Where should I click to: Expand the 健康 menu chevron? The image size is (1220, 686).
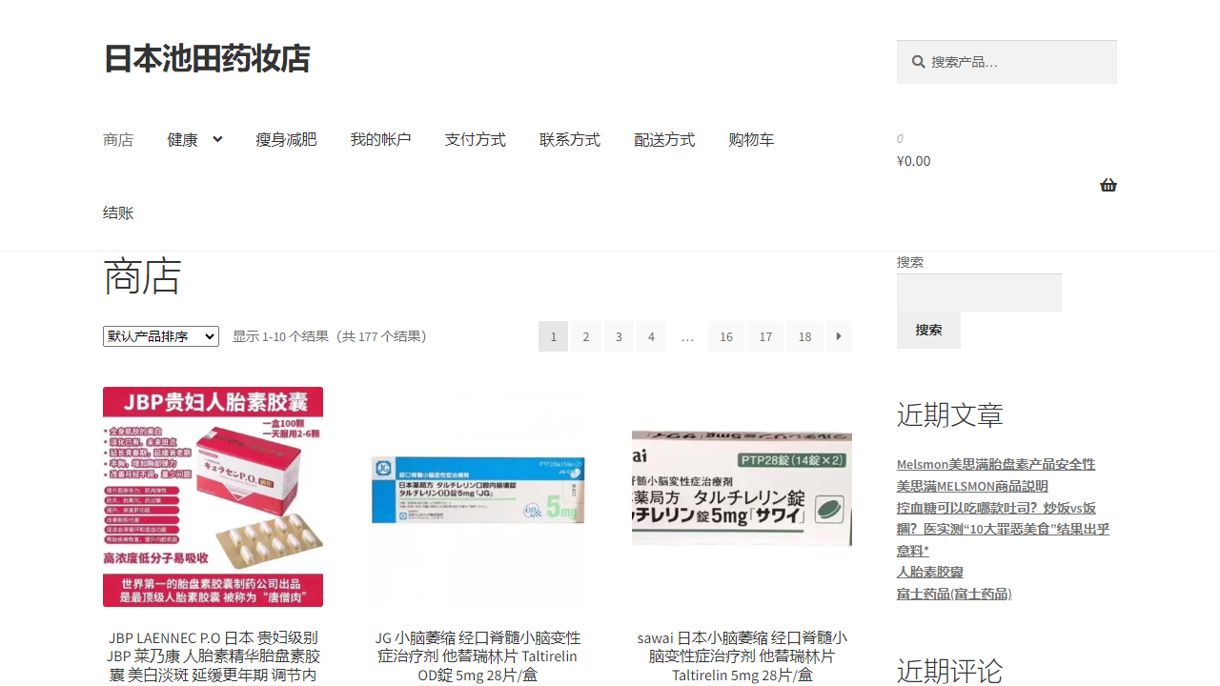(x=217, y=139)
